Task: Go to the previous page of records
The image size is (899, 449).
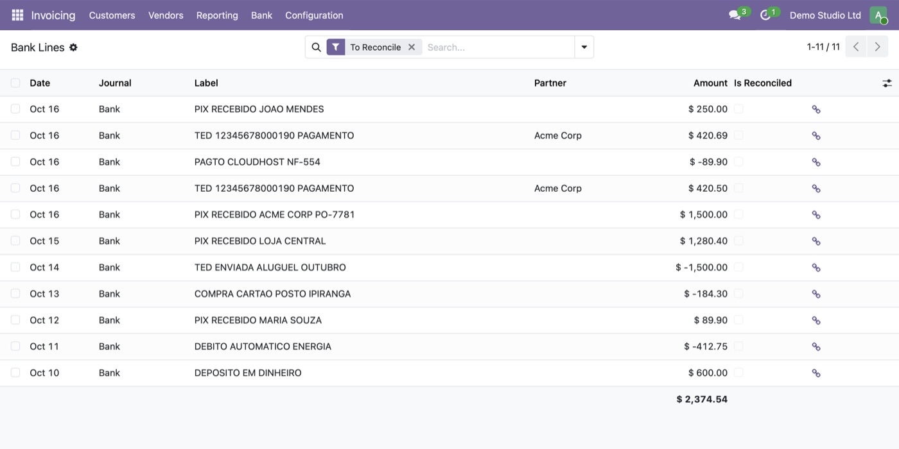Action: pos(856,47)
